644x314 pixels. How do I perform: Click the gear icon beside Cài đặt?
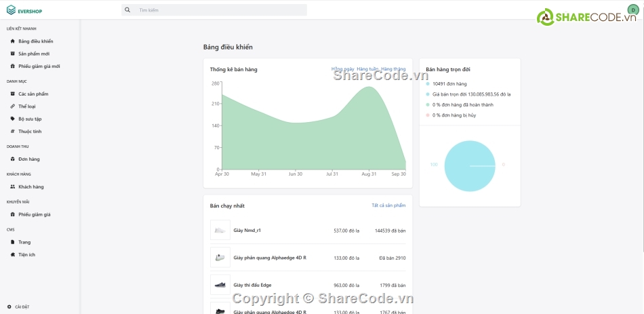coord(9,307)
